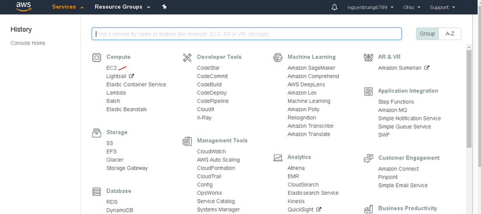The width and height of the screenshot is (481, 214).
Task: Click the Storage category icon
Action: click(97, 133)
